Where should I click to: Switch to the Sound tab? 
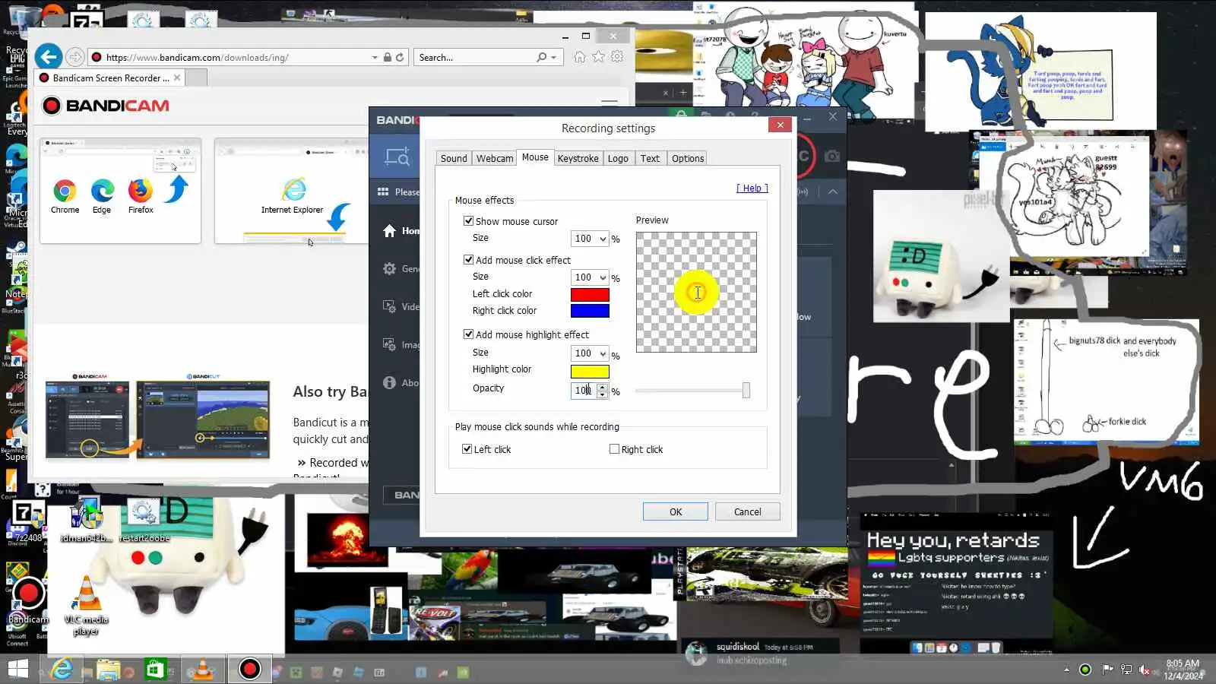point(454,159)
